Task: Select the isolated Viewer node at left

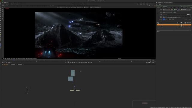Action: coord(27,90)
